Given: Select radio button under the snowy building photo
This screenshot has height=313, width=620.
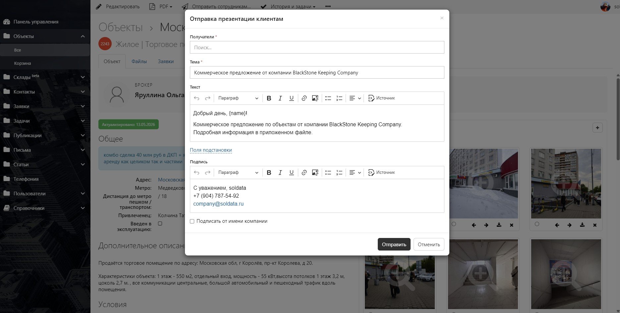Looking at the screenshot, I should [454, 224].
